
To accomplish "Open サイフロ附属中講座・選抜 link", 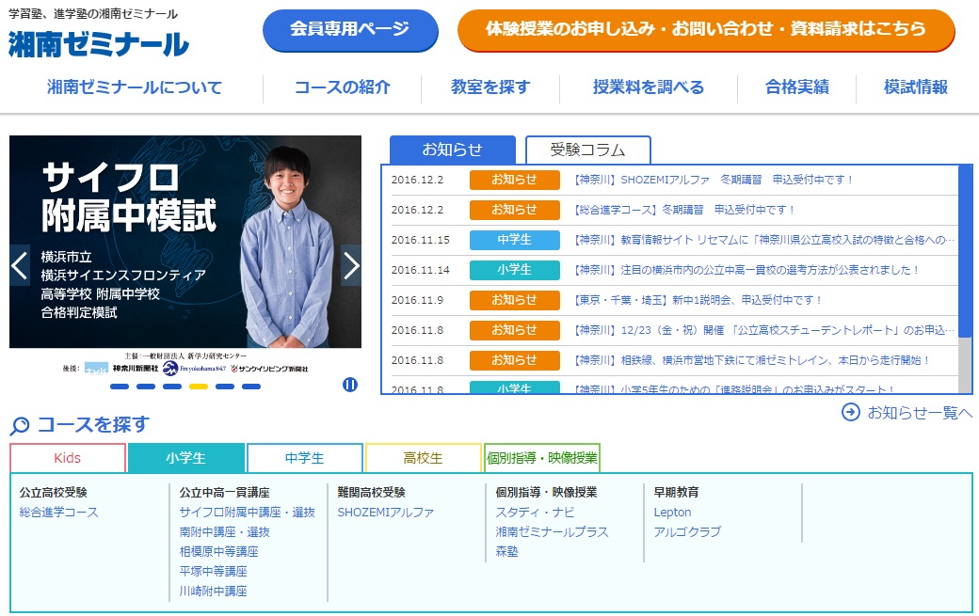I will click(x=248, y=513).
